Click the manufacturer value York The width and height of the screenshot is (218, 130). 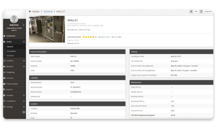click(72, 83)
